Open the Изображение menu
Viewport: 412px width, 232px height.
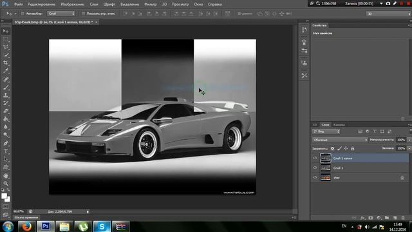pyautogui.click(x=72, y=5)
